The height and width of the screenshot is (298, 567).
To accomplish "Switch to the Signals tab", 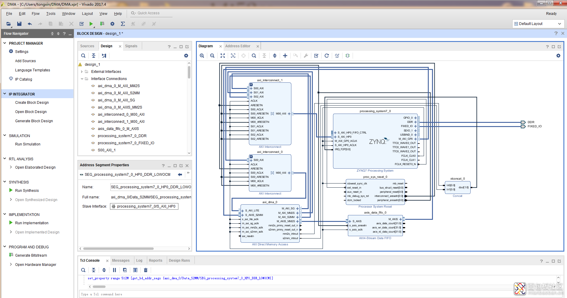I will point(131,46).
